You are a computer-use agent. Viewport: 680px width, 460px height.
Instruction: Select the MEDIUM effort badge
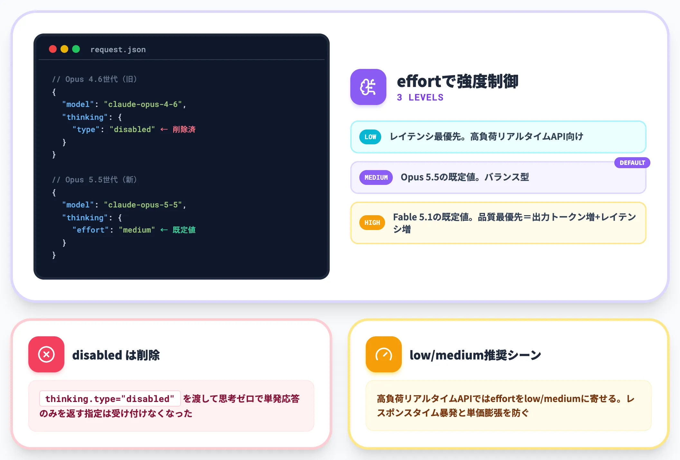tap(376, 177)
